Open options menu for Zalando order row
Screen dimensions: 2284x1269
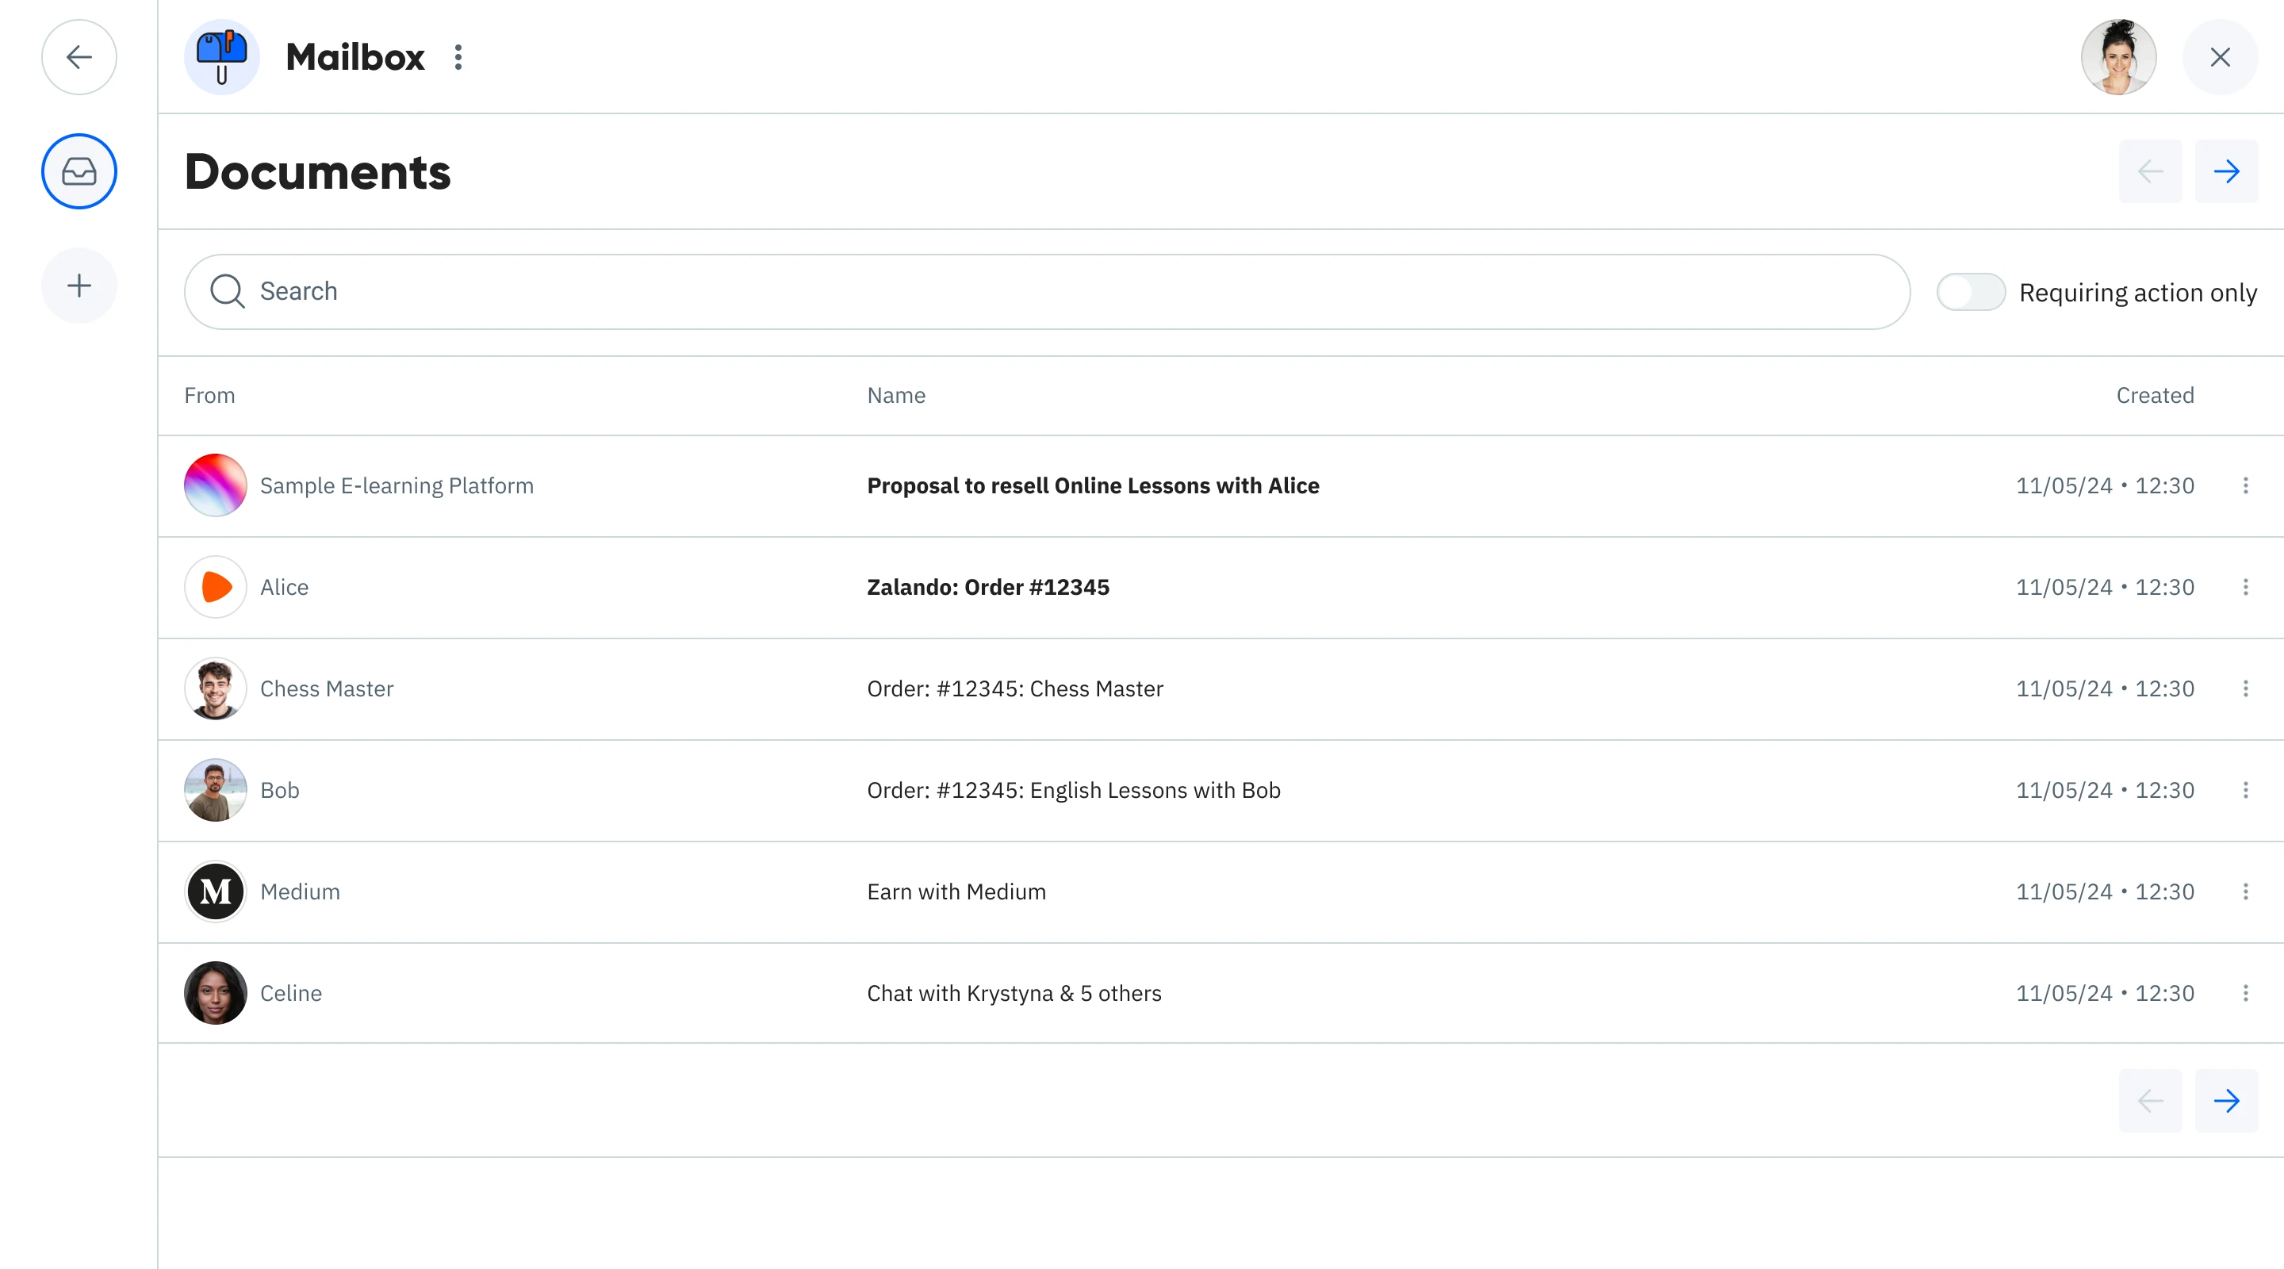pyautogui.click(x=2245, y=587)
